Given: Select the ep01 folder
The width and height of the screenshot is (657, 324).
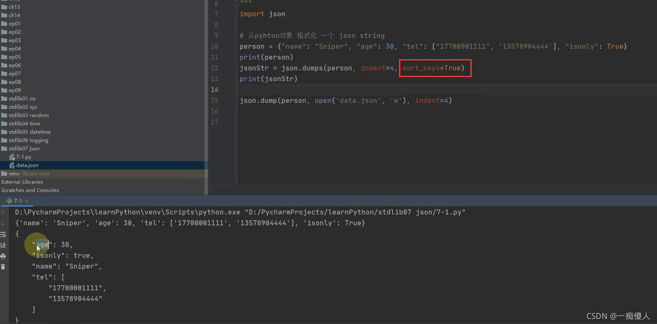Looking at the screenshot, I should [15, 24].
